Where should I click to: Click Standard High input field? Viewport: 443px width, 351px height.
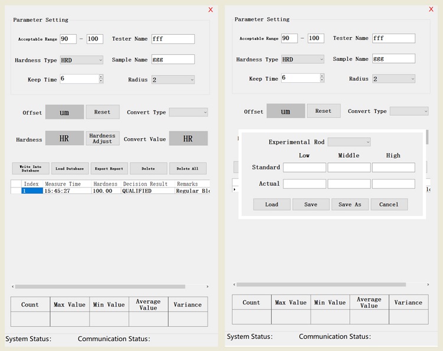pyautogui.click(x=393, y=167)
